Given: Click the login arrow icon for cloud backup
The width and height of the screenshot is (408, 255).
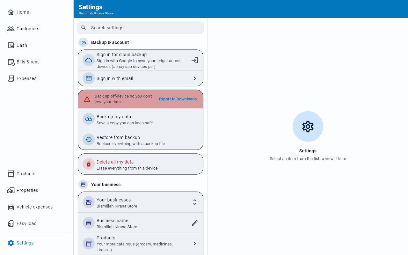Looking at the screenshot, I should point(195,60).
